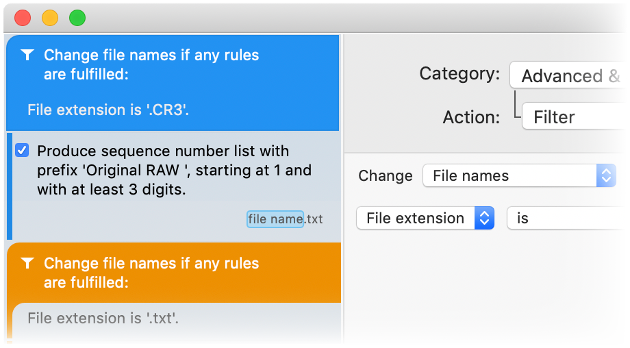This screenshot has height=348, width=630.
Task: Open the Category dropdown showing Advanced &
Action: pos(570,76)
